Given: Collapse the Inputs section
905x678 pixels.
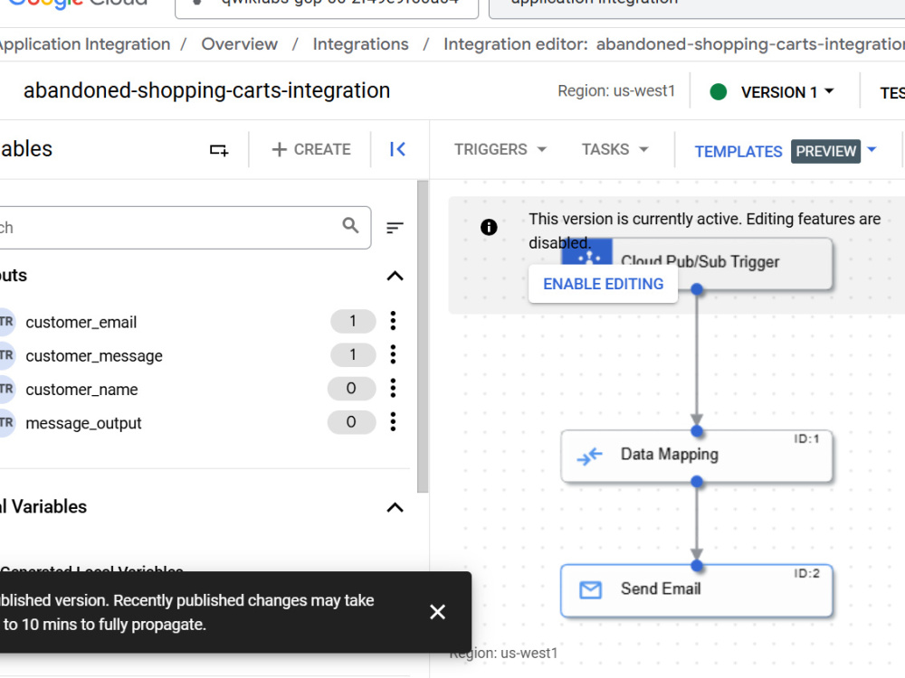Looking at the screenshot, I should tap(395, 276).
